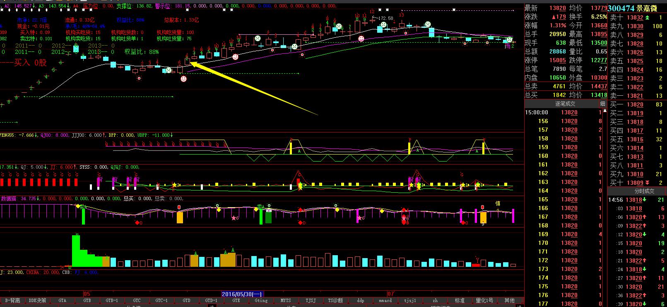Open the 细 detail button beside 逐笔成交

pos(602,104)
